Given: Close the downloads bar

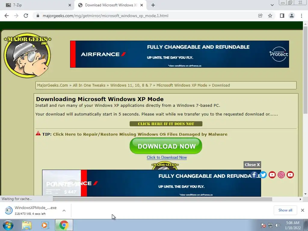Looking at the screenshot, I should click(x=303, y=210).
